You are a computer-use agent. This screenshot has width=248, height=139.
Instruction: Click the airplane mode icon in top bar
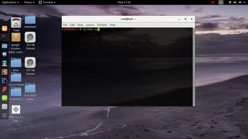230,2
